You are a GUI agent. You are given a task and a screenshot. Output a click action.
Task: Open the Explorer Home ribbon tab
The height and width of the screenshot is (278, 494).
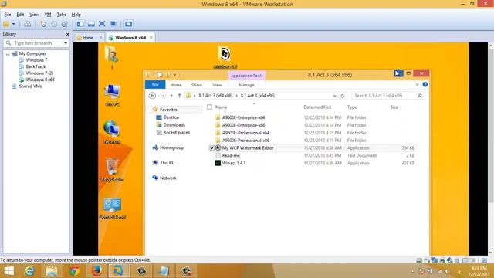(x=176, y=85)
